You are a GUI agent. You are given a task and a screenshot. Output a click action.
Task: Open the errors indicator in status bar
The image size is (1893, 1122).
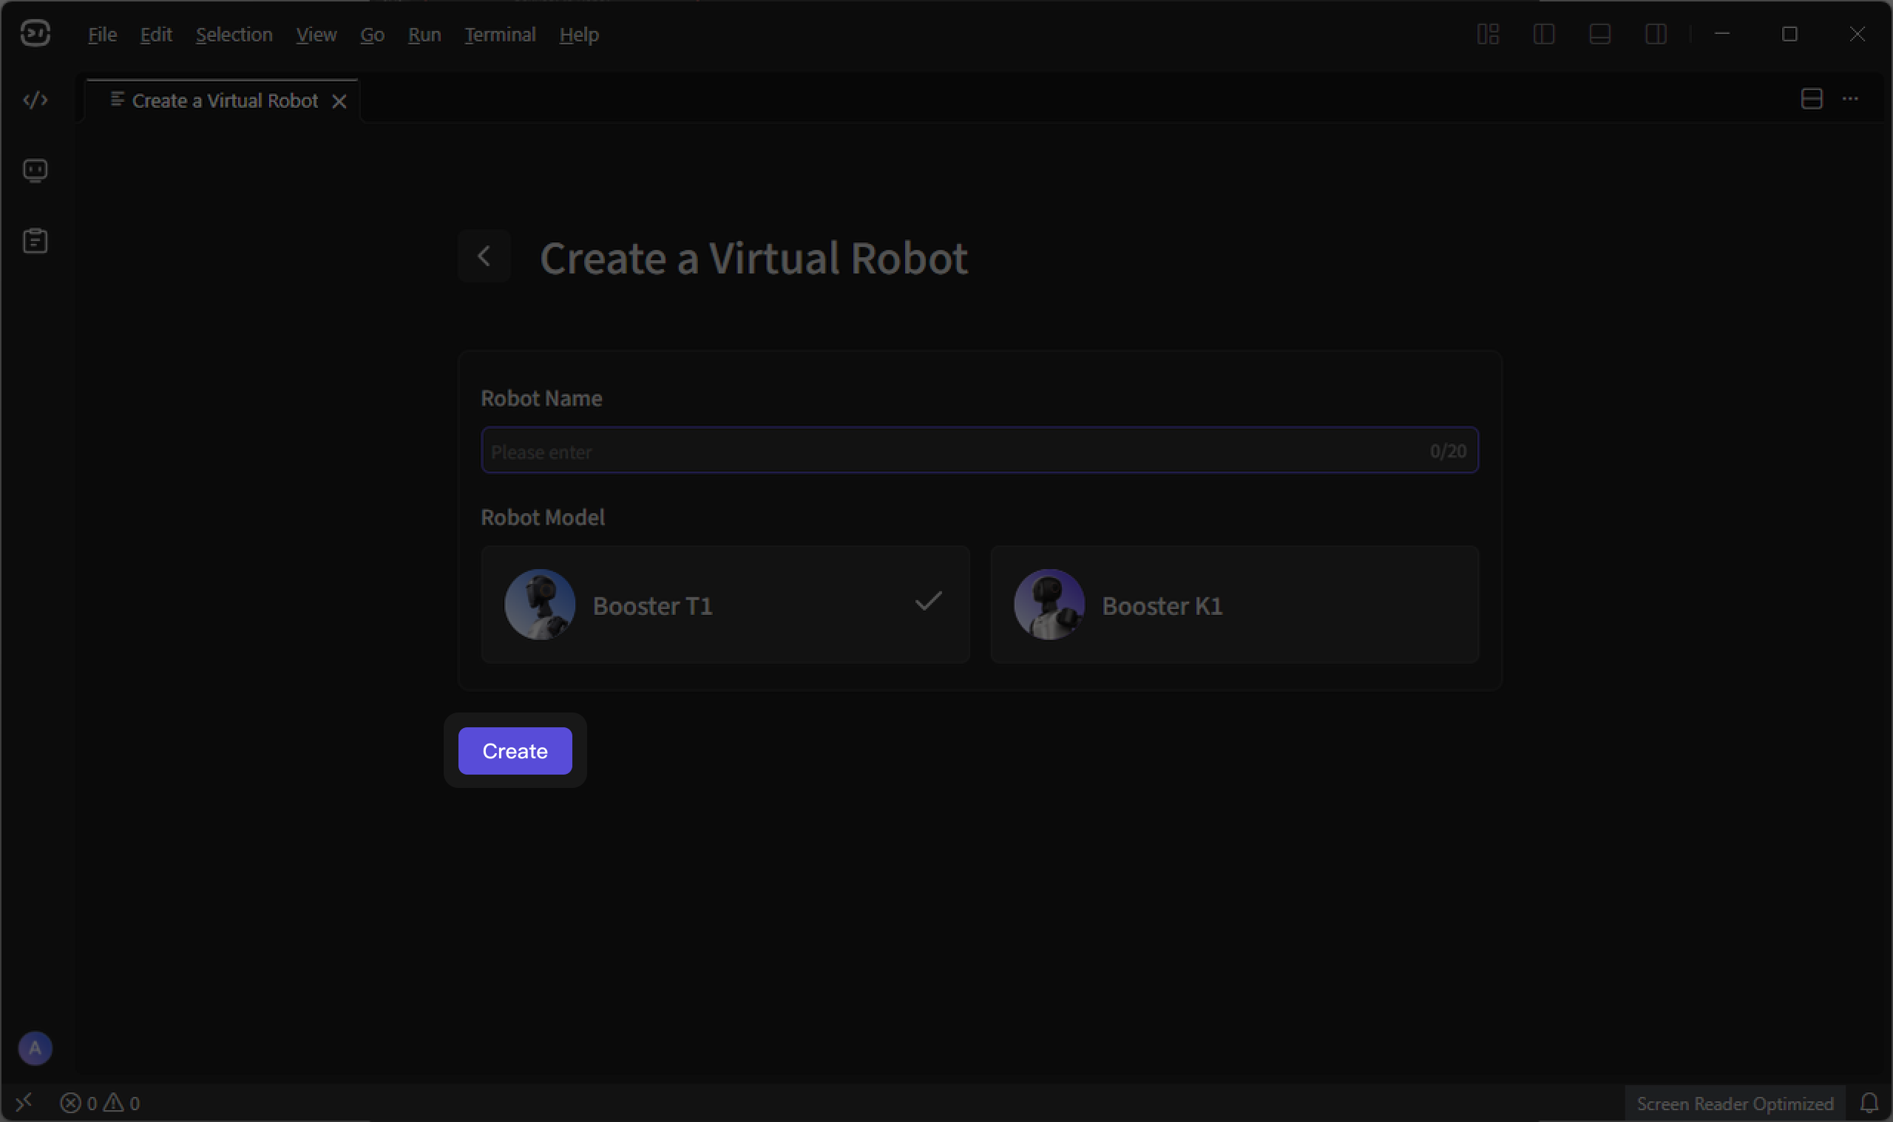(78, 1103)
